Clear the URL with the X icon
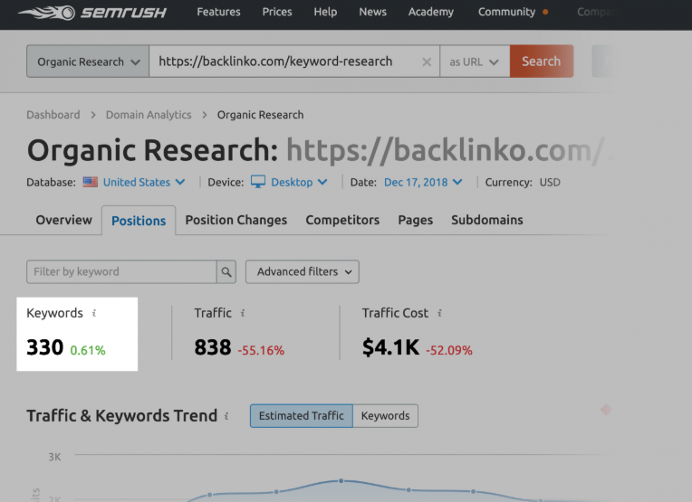This screenshot has height=502, width=692. (x=427, y=62)
